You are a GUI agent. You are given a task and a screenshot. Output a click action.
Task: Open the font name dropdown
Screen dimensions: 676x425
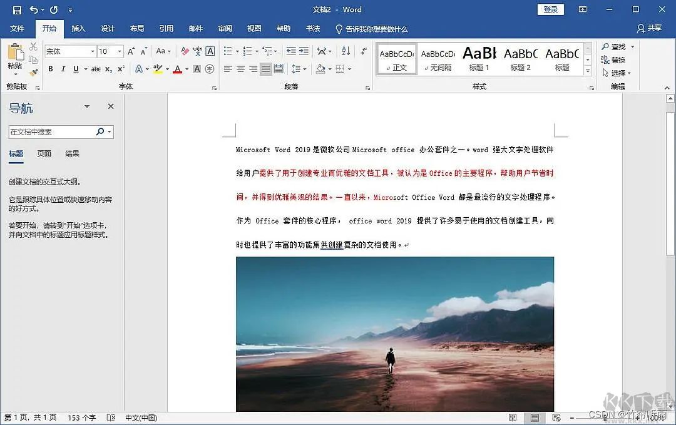[x=91, y=51]
